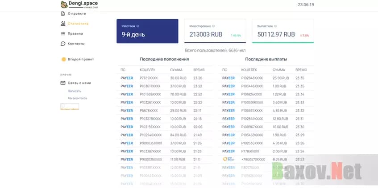
Task: Click the PAYEER logo in P5678XXXX deposit row
Action: pos(127,111)
